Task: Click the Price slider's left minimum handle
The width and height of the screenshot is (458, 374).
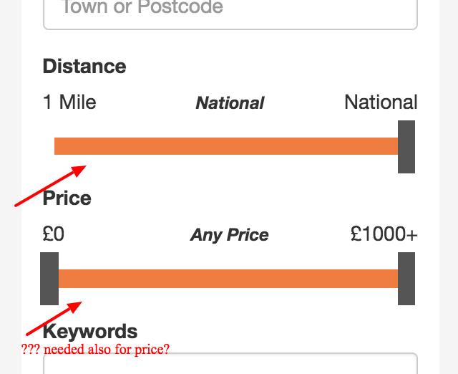Action: tap(49, 279)
